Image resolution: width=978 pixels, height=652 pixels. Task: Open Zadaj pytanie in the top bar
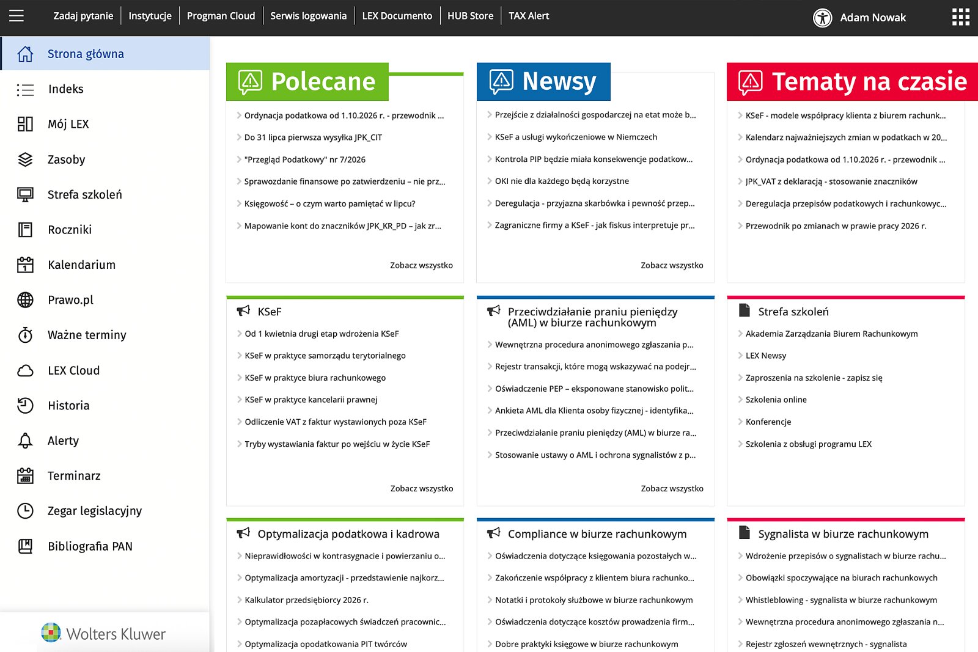(x=83, y=16)
